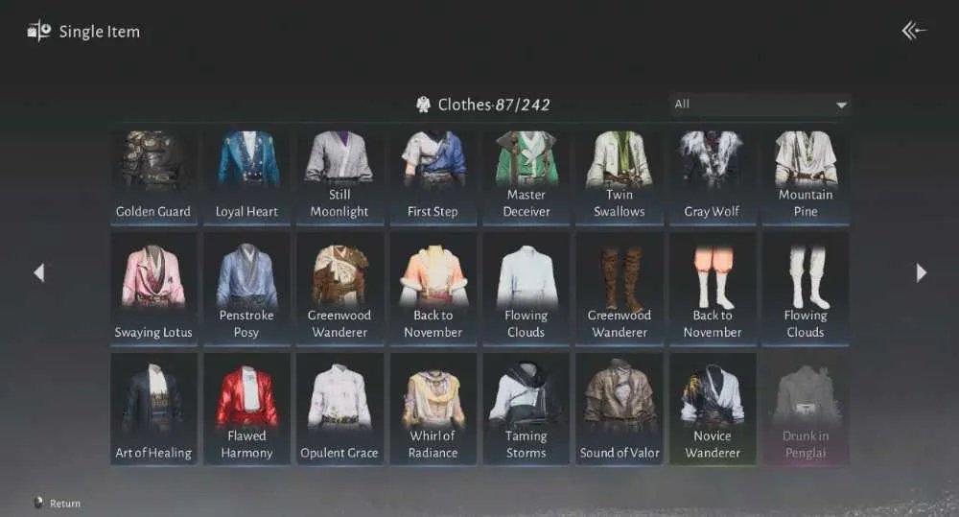Viewport: 959px width, 517px height.
Task: Choose the Master Deceiver green outfit
Action: coord(526,176)
